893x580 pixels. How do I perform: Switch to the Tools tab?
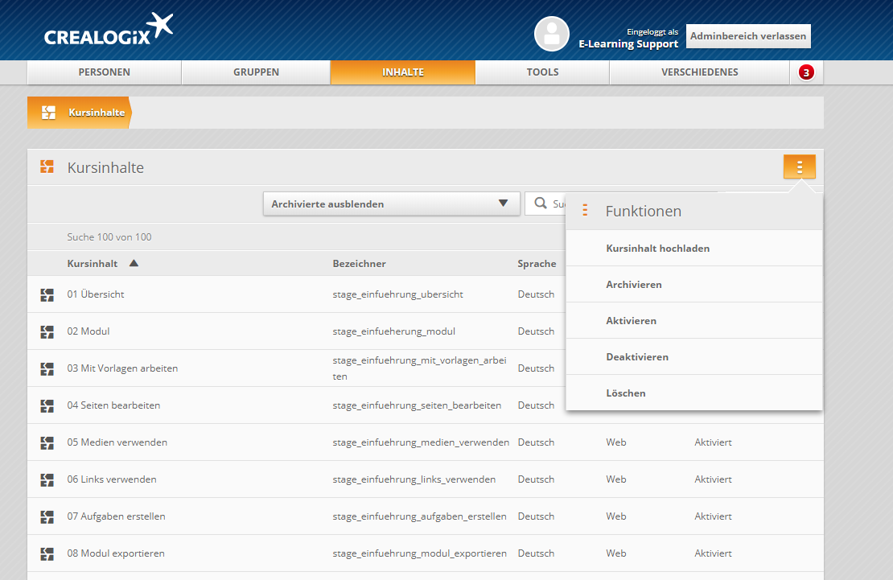[542, 72]
